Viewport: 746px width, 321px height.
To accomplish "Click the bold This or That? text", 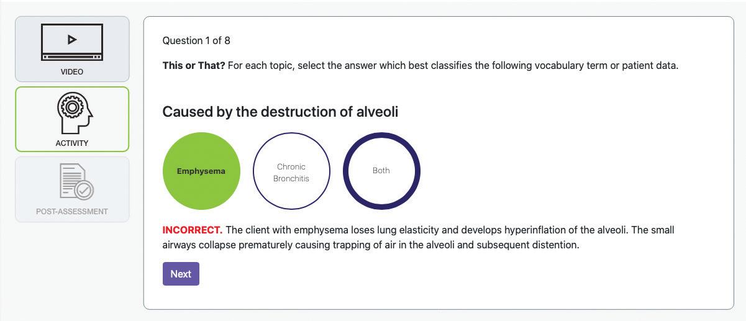I will click(194, 66).
